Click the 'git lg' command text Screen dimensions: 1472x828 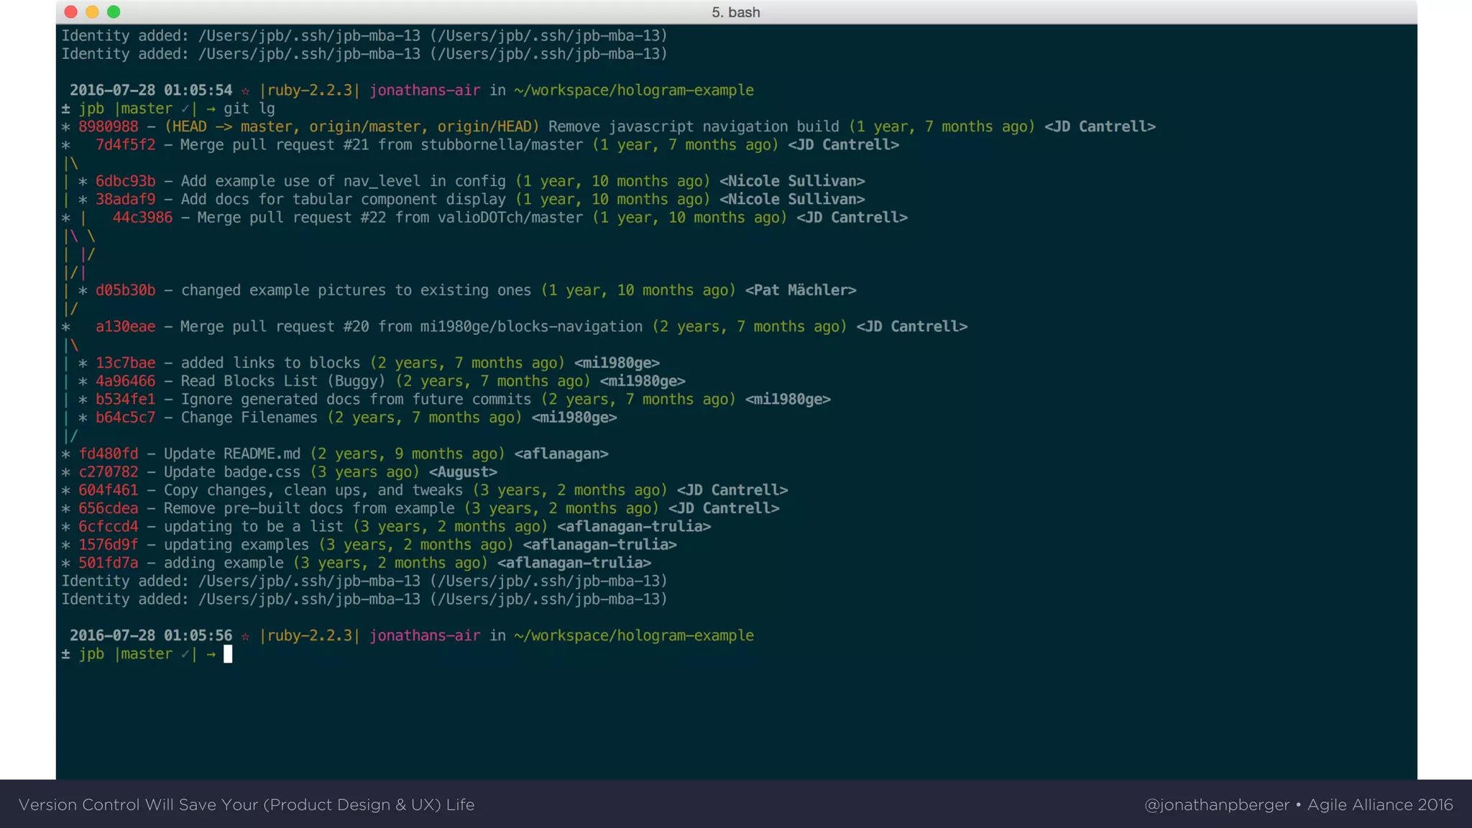(249, 109)
